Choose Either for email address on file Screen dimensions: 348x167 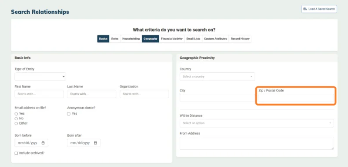click(16, 124)
